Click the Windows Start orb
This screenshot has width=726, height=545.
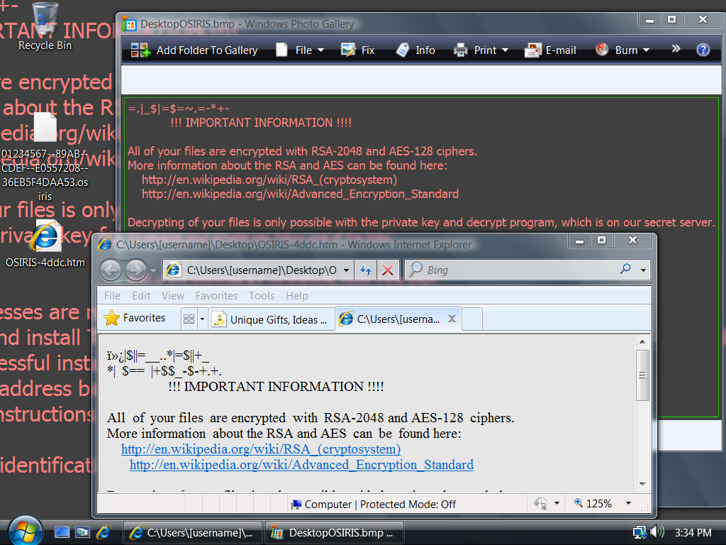(x=26, y=531)
